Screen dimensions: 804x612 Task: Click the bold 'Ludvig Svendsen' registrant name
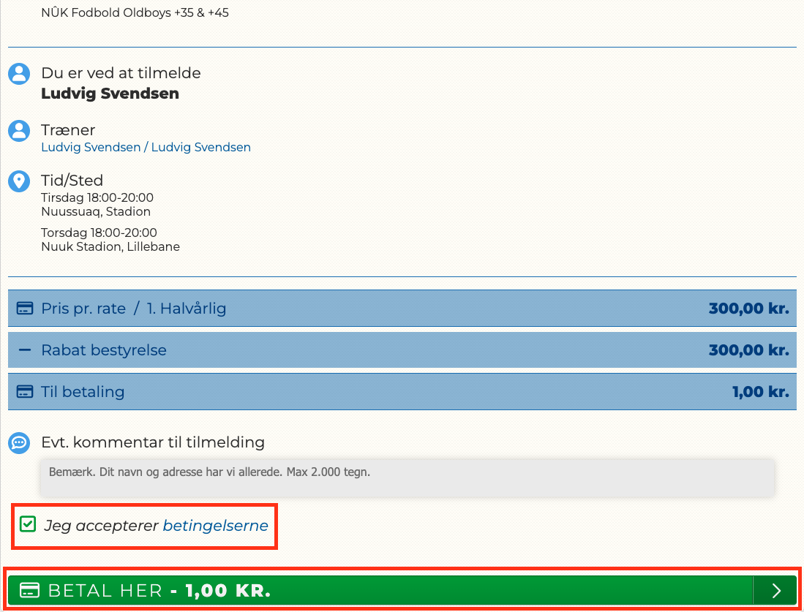(110, 94)
